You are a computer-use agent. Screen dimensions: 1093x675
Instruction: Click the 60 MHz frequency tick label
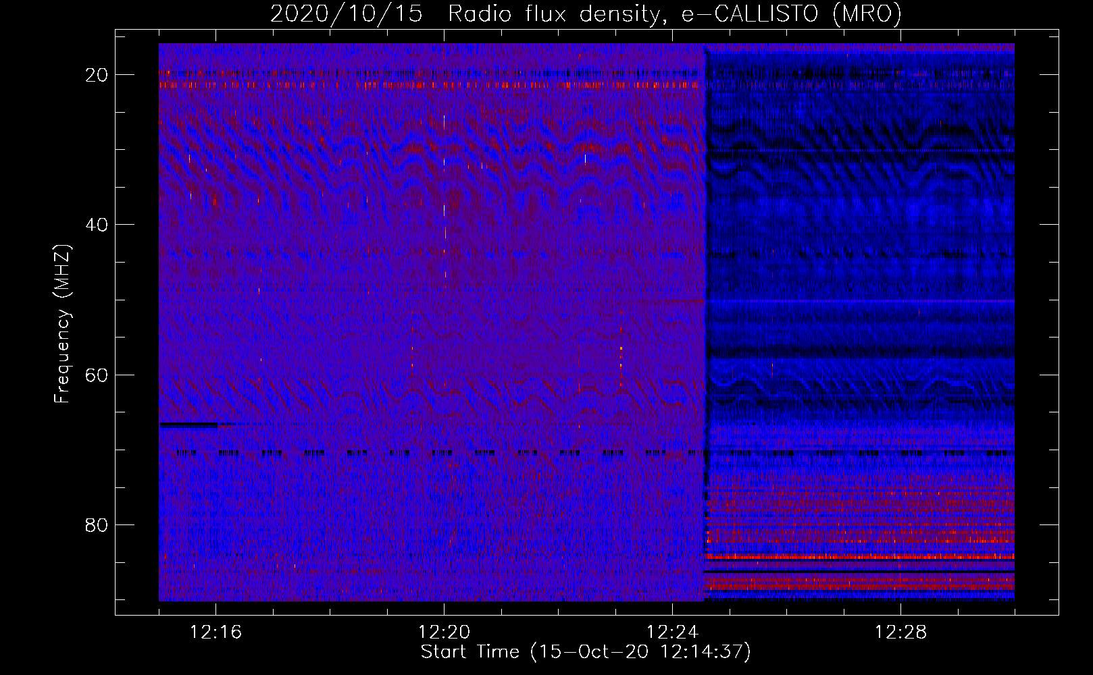(x=97, y=375)
